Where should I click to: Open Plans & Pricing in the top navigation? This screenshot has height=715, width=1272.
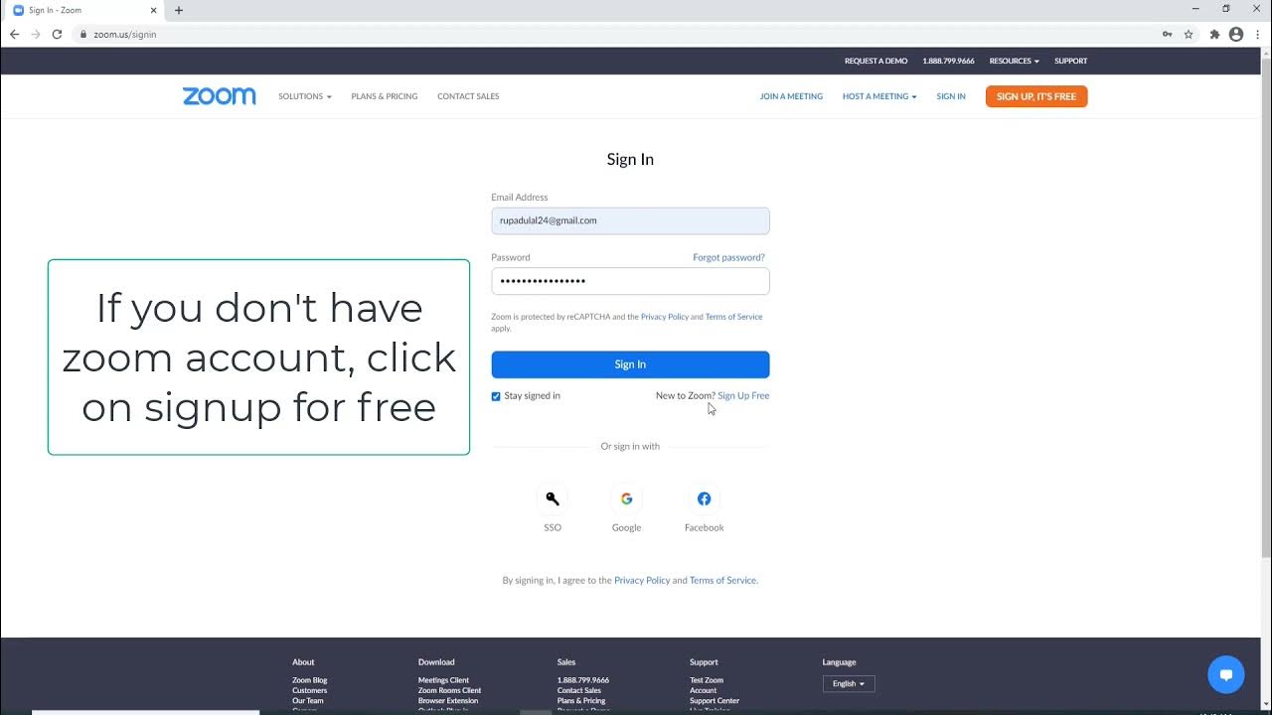click(x=385, y=96)
